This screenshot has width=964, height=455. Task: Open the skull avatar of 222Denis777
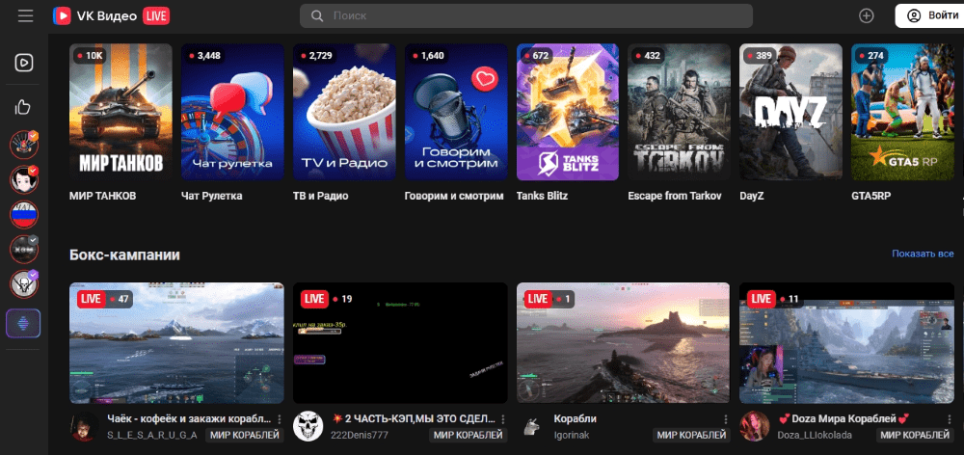pyautogui.click(x=308, y=426)
